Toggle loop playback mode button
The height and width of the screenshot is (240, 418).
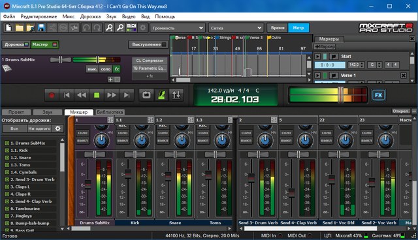pyautogui.click(x=146, y=95)
